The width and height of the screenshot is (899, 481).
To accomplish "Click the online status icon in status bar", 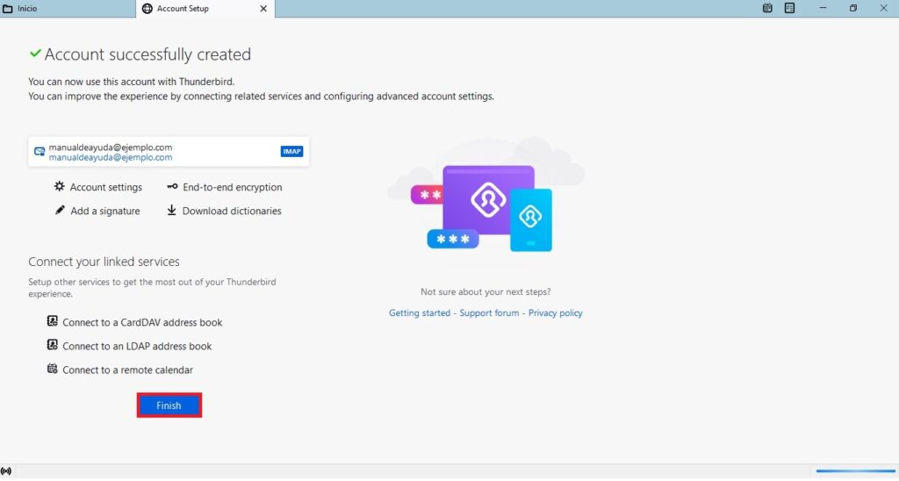I will click(6, 471).
